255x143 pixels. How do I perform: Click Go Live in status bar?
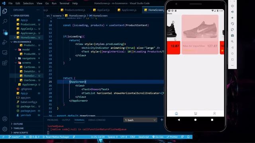click(x=158, y=137)
